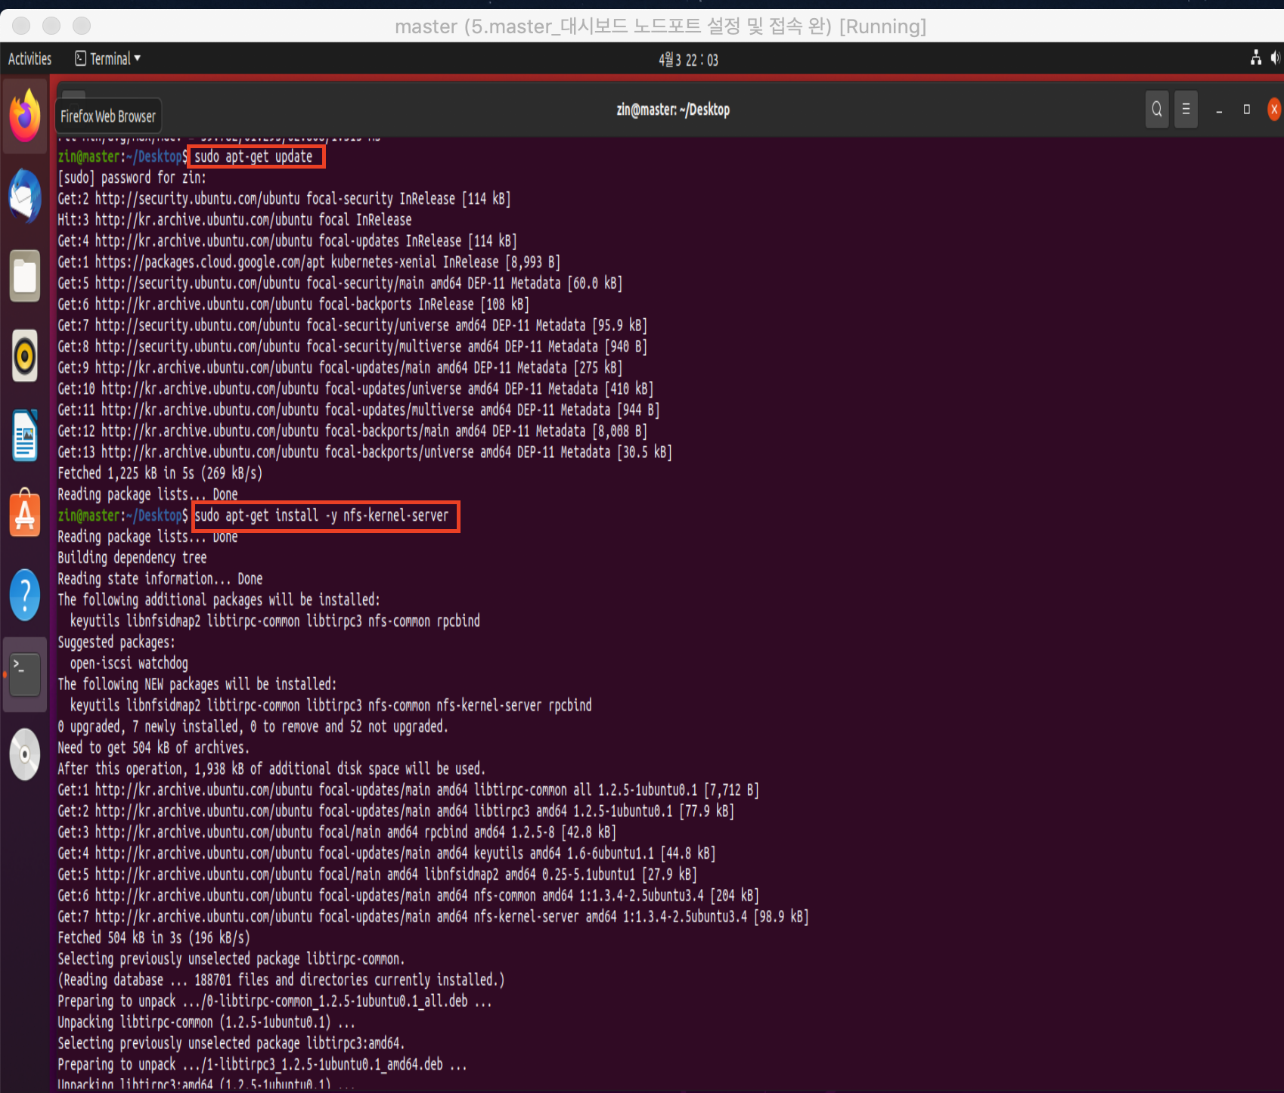1284x1093 pixels.
Task: Select the Terminal icon in dock
Action: 25,674
